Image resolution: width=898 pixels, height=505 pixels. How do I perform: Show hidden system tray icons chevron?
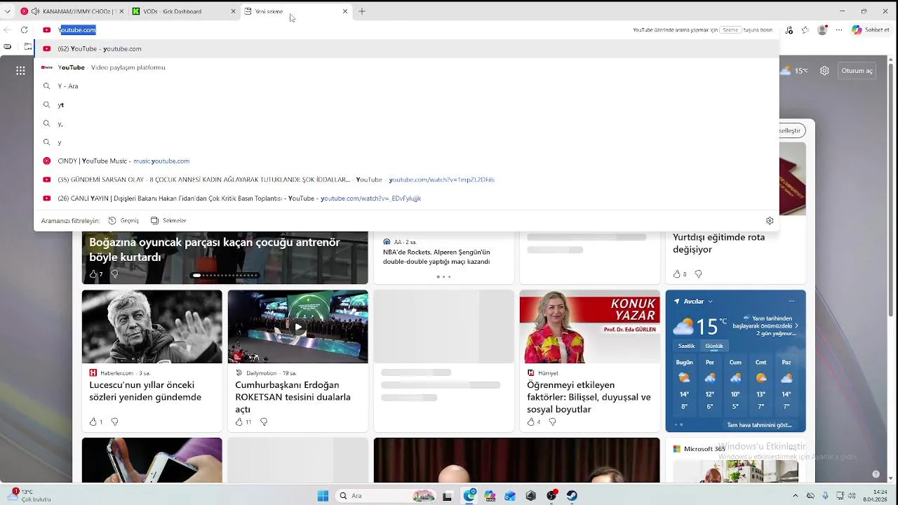pyautogui.click(x=796, y=496)
